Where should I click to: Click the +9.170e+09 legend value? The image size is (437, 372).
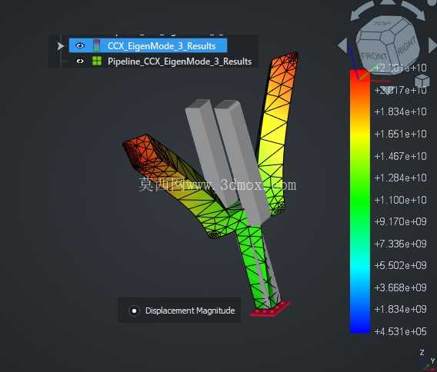401,221
